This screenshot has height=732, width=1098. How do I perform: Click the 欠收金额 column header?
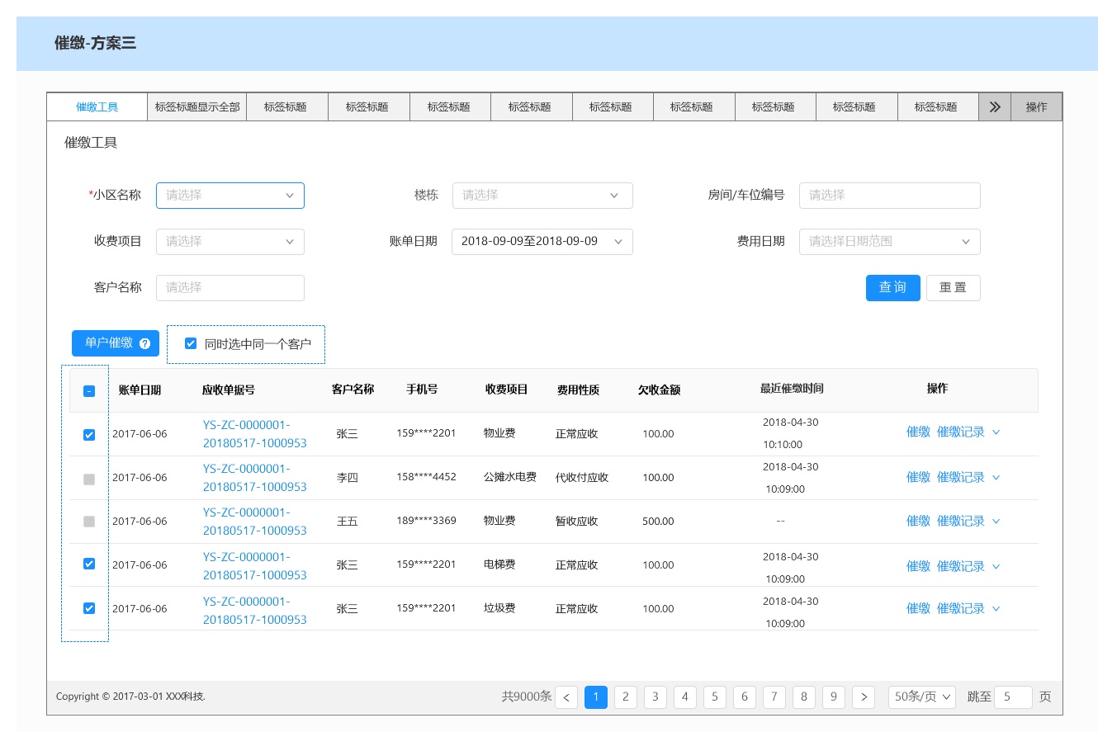pyautogui.click(x=659, y=390)
